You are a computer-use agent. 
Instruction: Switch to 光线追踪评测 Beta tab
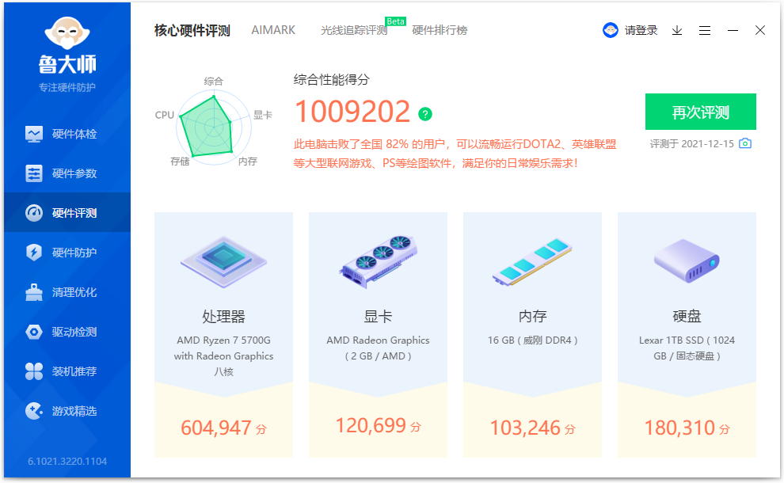pyautogui.click(x=353, y=31)
